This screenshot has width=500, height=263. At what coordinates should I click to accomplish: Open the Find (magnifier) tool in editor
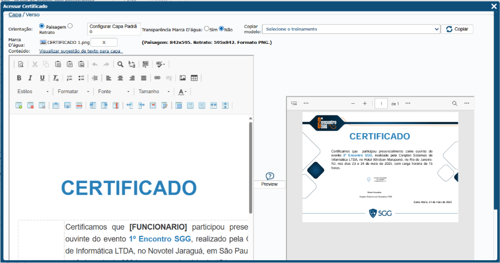120,64
